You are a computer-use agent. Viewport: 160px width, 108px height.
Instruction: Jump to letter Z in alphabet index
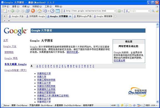[93, 66]
